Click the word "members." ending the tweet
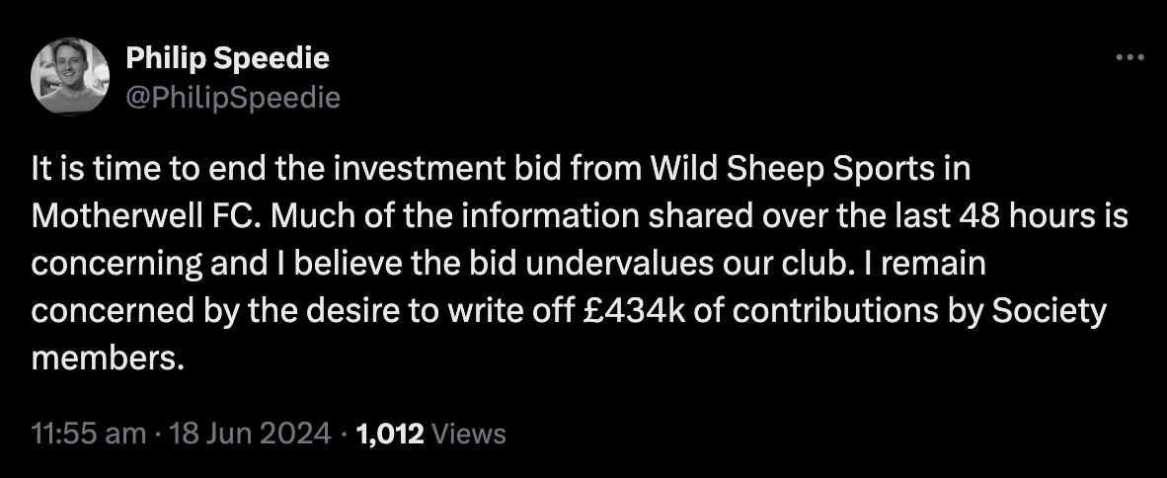1167x478 pixels. pos(109,358)
